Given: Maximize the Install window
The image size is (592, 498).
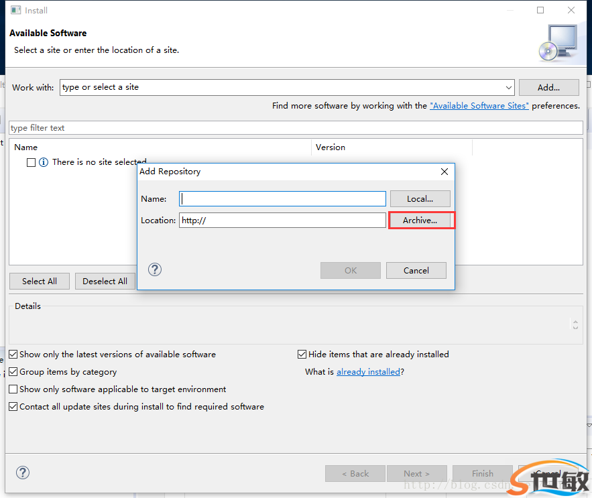Looking at the screenshot, I should [540, 10].
